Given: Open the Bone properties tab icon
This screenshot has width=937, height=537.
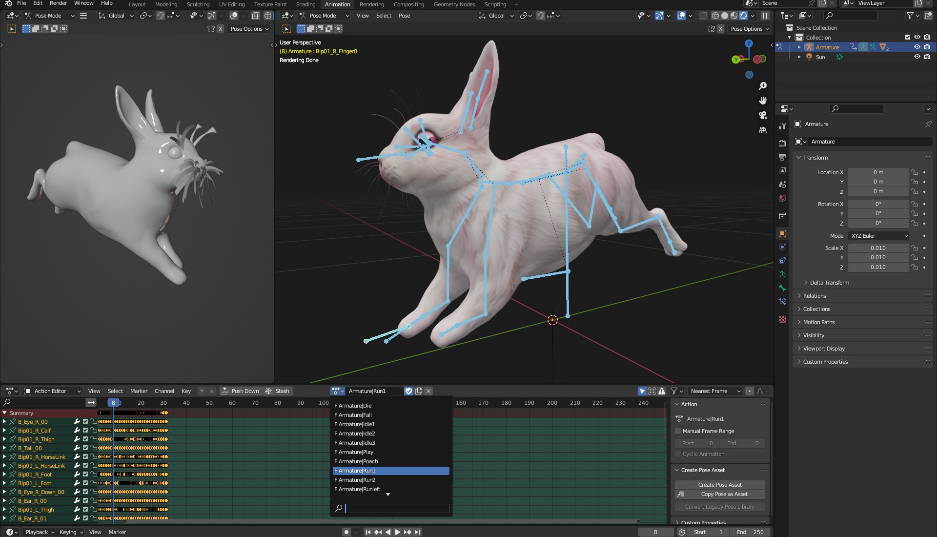Looking at the screenshot, I should point(782,288).
